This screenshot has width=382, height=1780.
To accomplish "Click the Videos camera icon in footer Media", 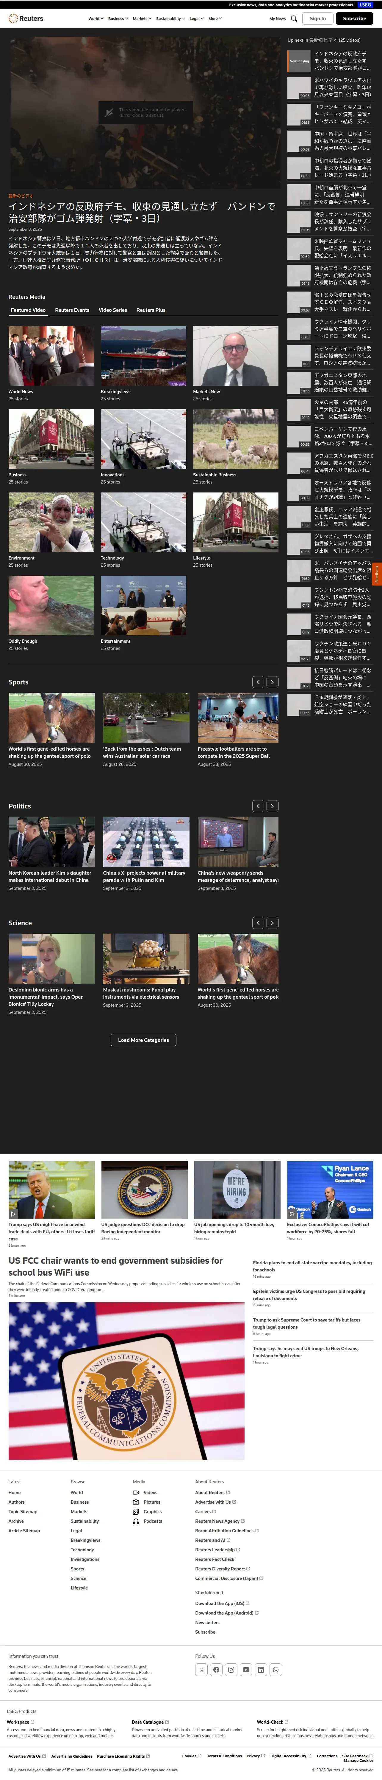I will [136, 1493].
